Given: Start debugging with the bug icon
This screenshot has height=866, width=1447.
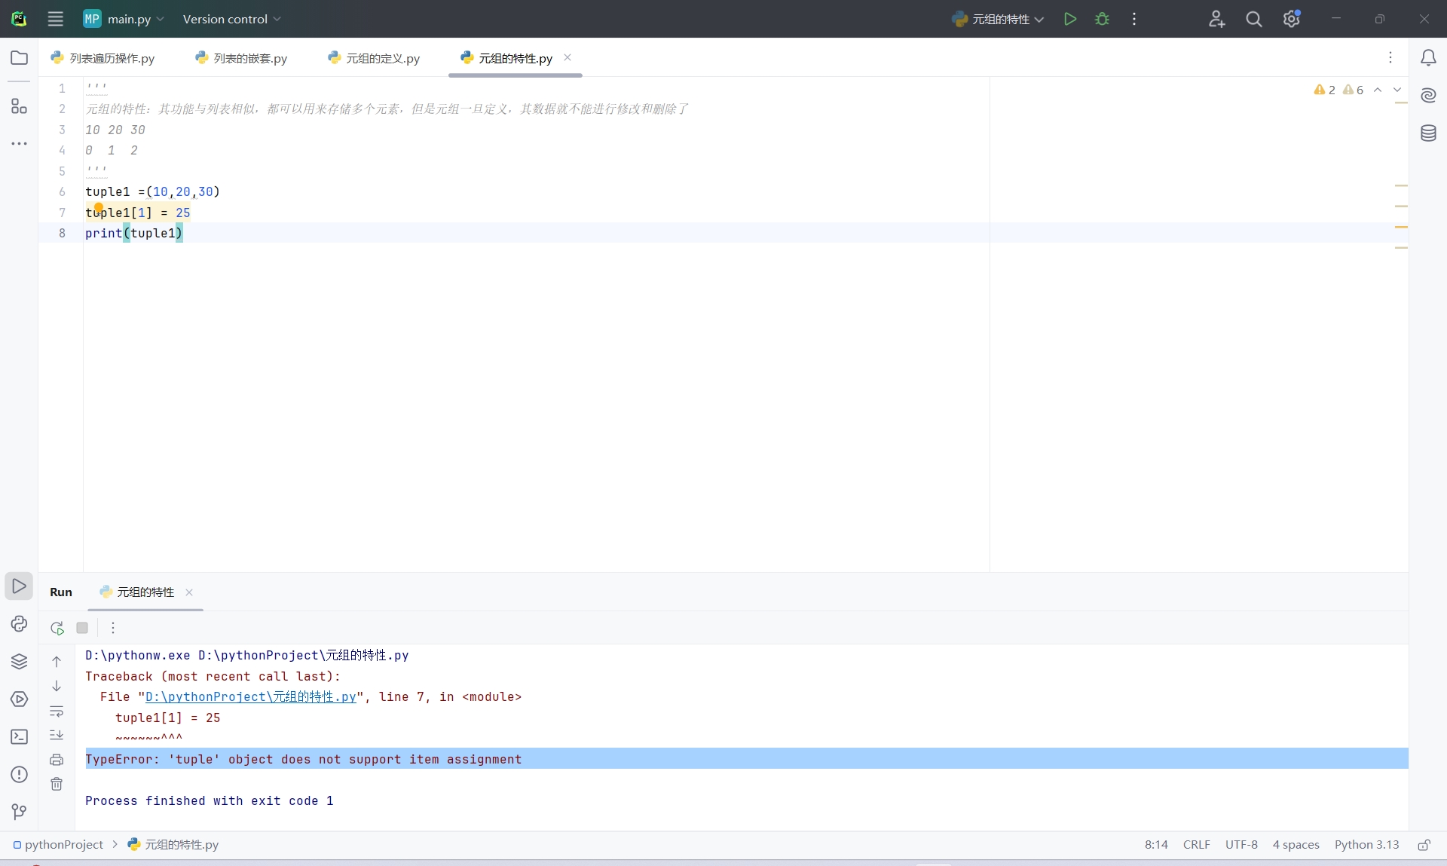Looking at the screenshot, I should coord(1102,19).
